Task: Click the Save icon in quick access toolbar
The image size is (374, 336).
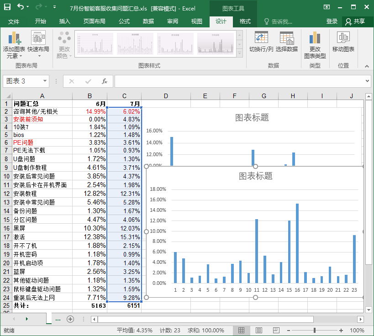Action: click(x=7, y=7)
